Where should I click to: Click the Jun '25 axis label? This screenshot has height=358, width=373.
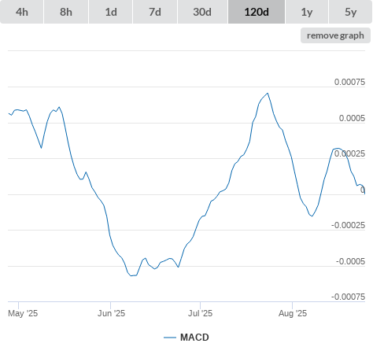[x=112, y=313]
